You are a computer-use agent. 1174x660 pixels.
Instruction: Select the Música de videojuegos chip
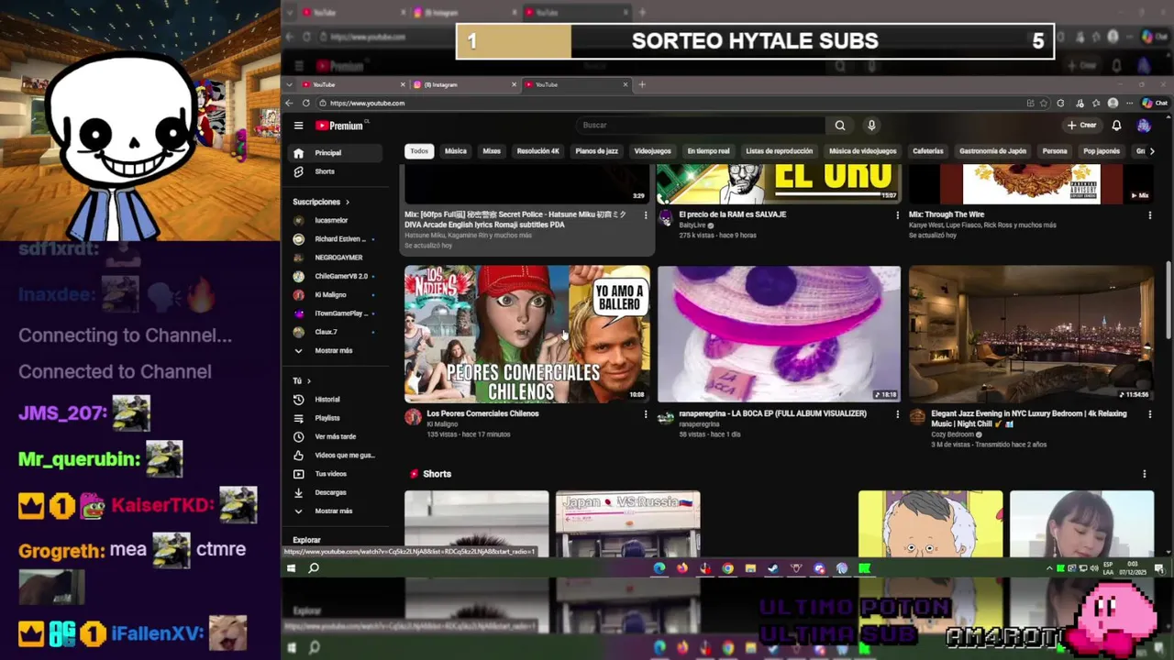coord(863,151)
